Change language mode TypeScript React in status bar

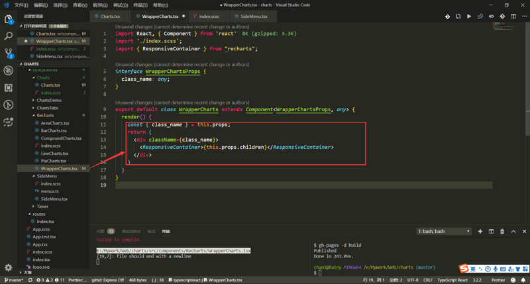pyautogui.click(x=452, y=280)
